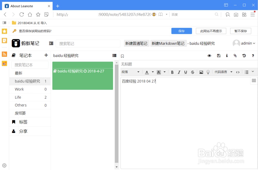This screenshot has height=170, width=258.
Task: Select the Life notebook
Action: [30, 97]
